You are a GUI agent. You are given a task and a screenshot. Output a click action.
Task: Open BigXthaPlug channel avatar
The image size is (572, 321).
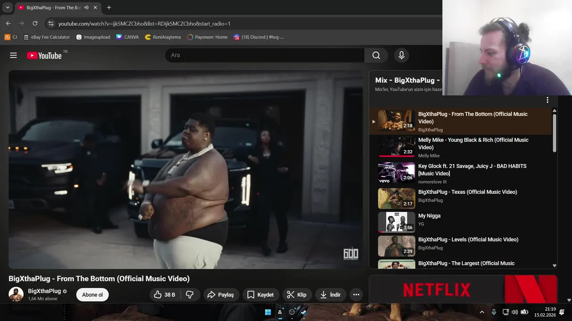point(16,295)
